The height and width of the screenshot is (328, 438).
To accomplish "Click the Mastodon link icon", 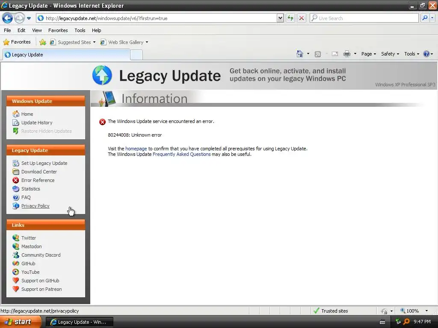I will click(16, 246).
